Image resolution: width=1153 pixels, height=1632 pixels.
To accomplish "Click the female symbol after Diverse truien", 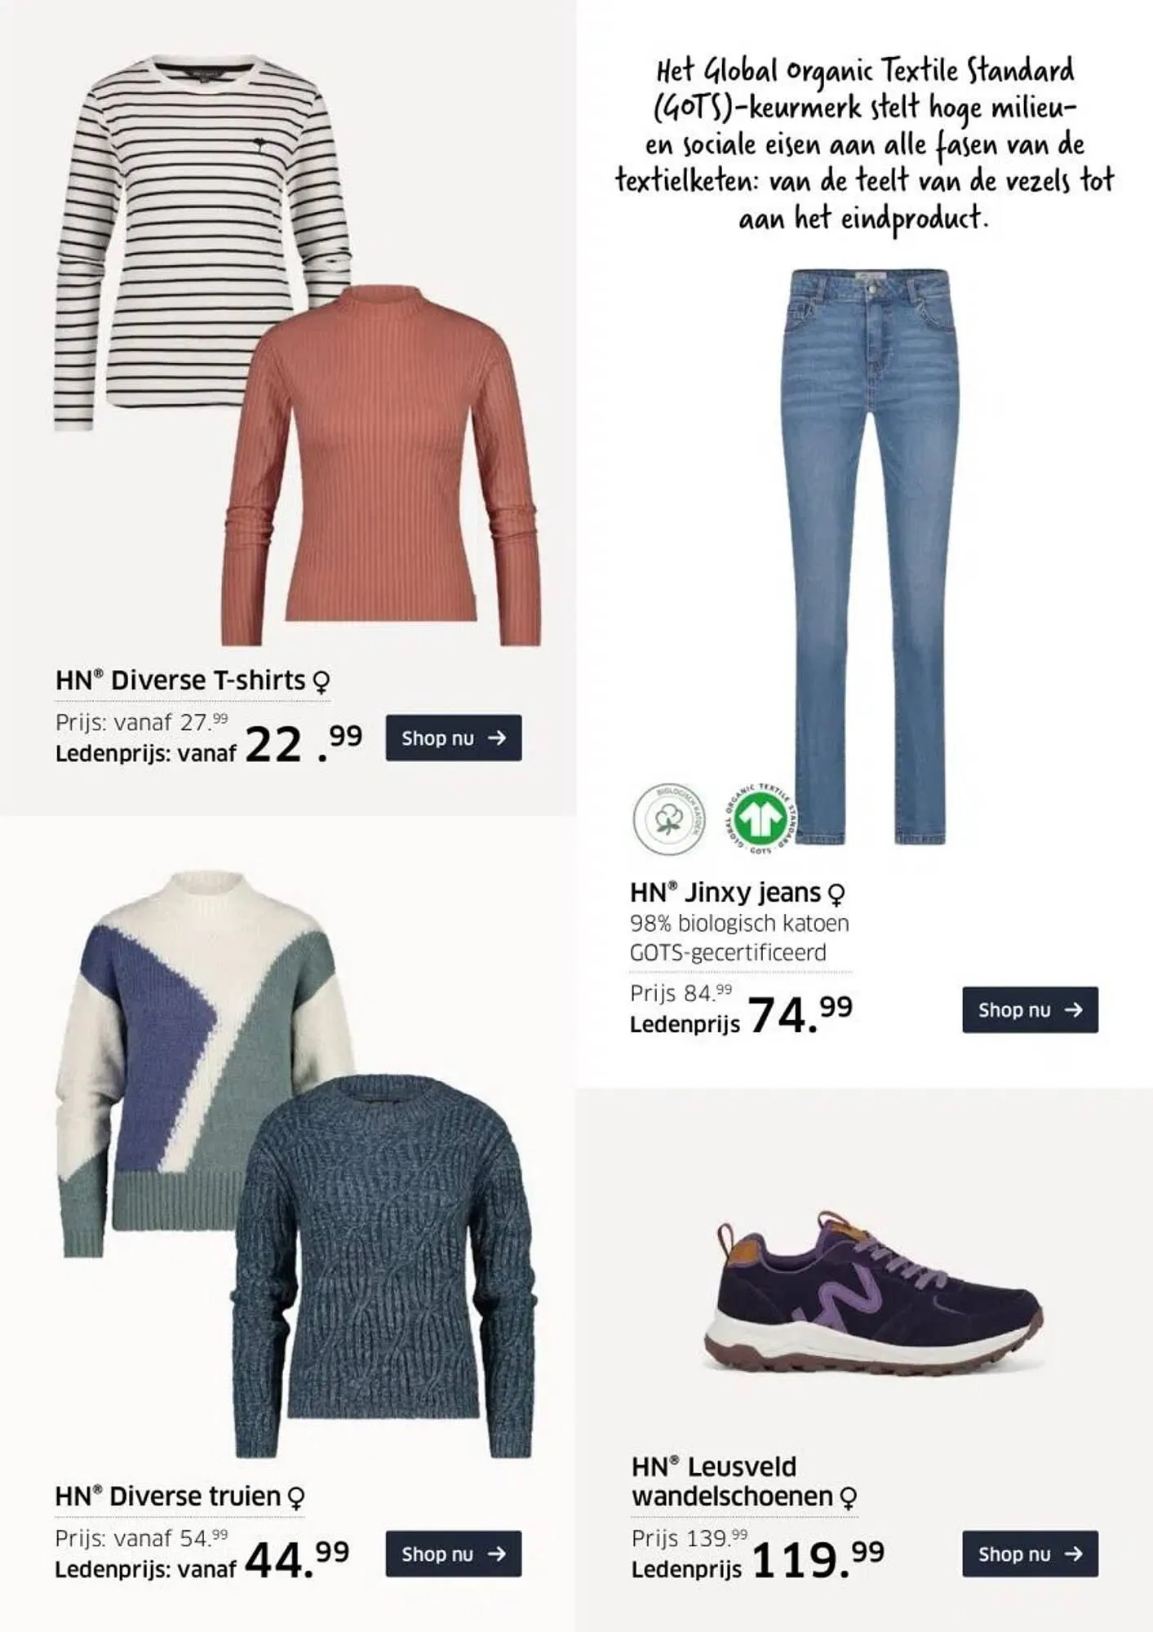I will tap(297, 1497).
